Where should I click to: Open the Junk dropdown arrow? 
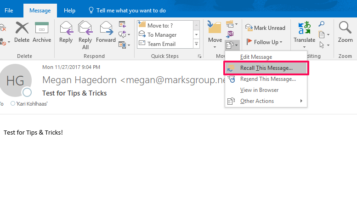point(9,42)
